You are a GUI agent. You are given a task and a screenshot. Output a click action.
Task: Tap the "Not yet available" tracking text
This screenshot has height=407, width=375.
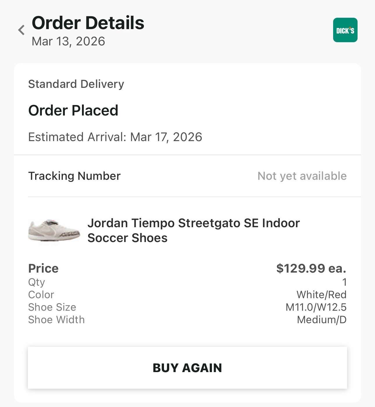pos(302,176)
